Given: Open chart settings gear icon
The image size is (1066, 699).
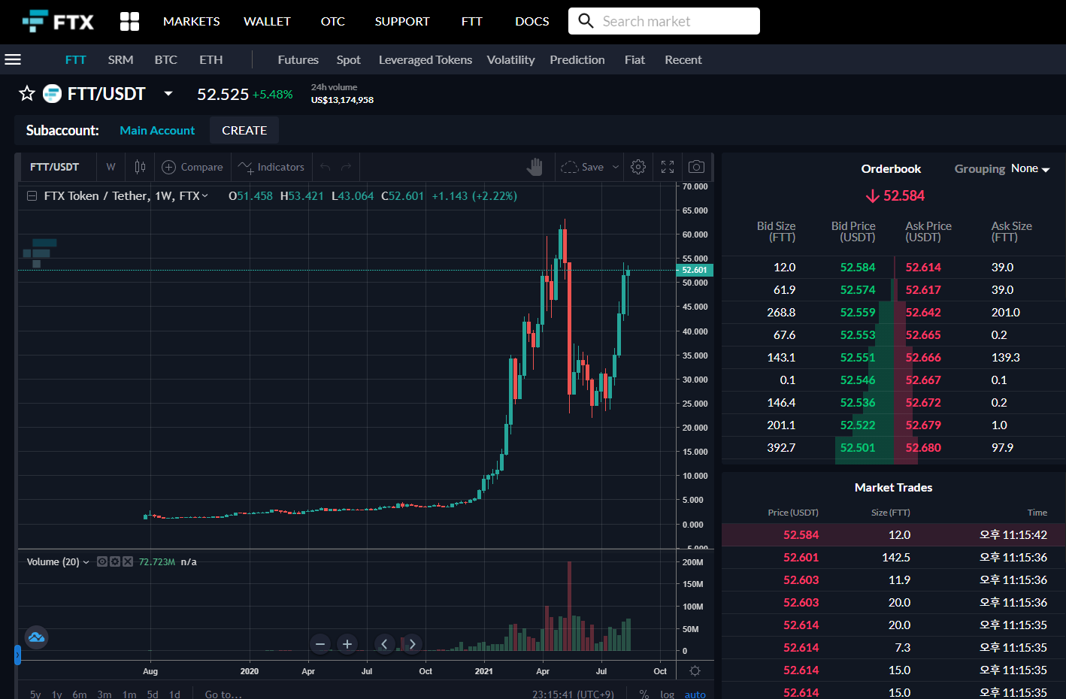Looking at the screenshot, I should pyautogui.click(x=638, y=167).
